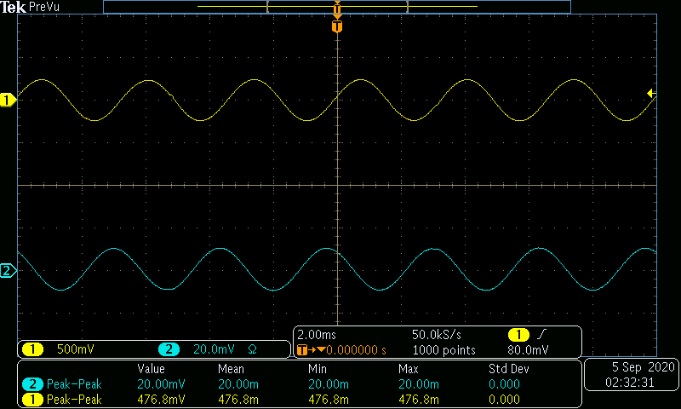Click the channel 2 badge beside 20.0mV
Screen dimensions: 681x409
point(169,349)
